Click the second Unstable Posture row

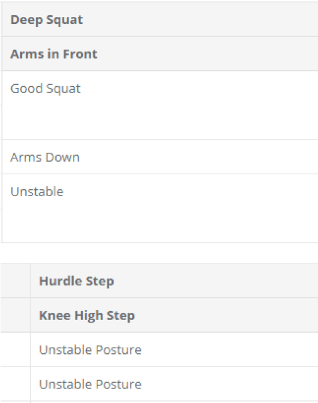174,384
